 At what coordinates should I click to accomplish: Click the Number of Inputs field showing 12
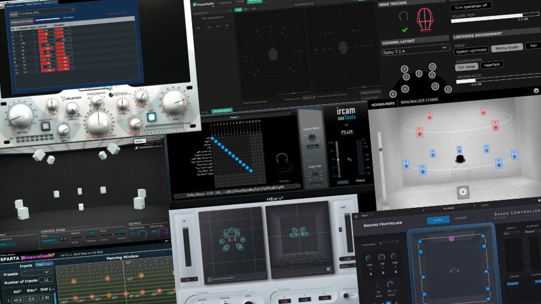coord(46,280)
